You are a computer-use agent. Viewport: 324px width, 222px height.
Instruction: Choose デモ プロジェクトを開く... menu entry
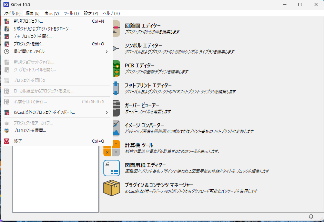[57, 36]
